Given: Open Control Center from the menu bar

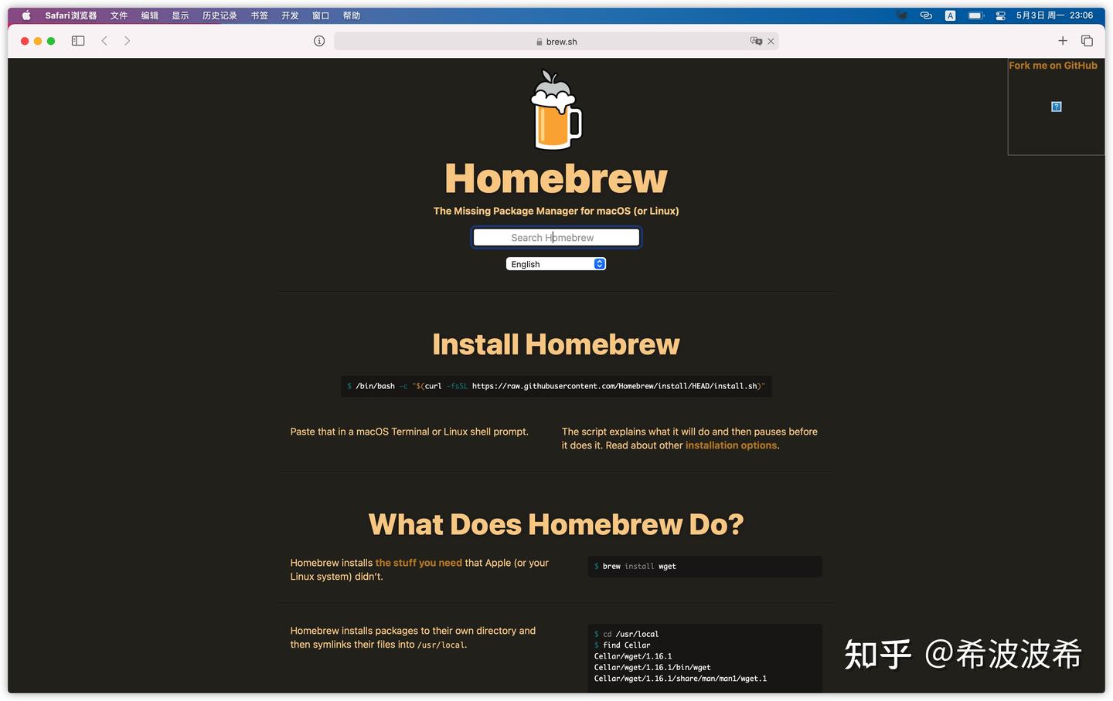Looking at the screenshot, I should pyautogui.click(x=999, y=15).
